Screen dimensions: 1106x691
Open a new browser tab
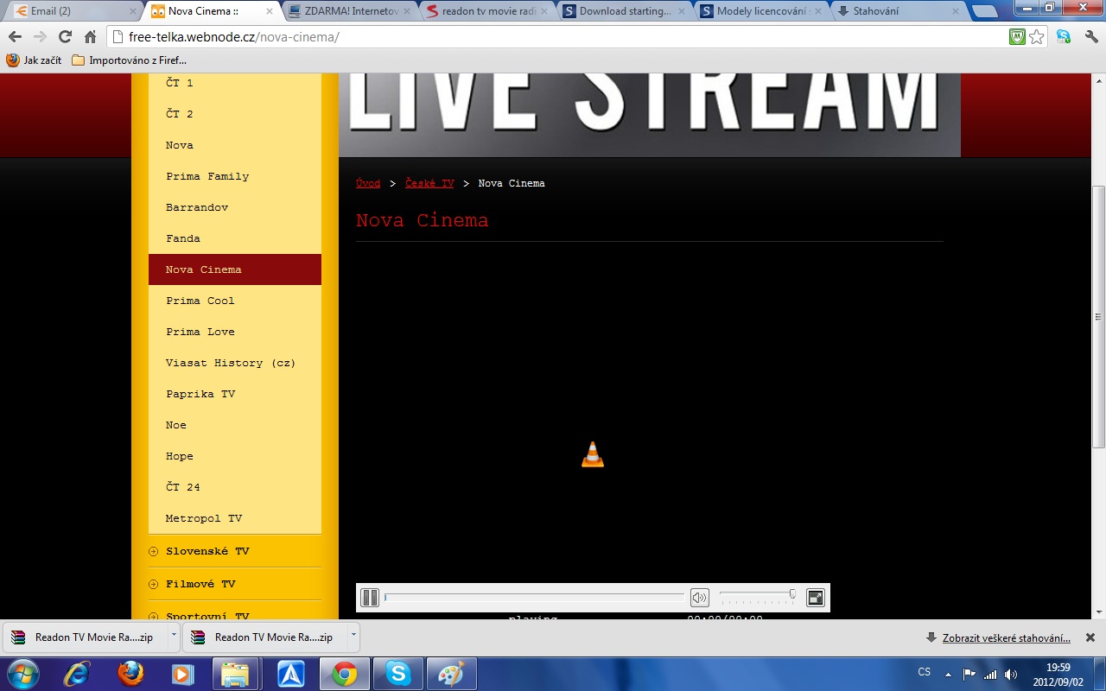click(984, 12)
